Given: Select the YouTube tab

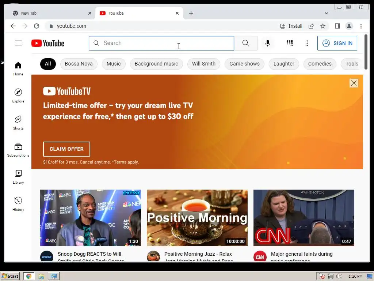Looking at the screenshot, I should [139, 13].
